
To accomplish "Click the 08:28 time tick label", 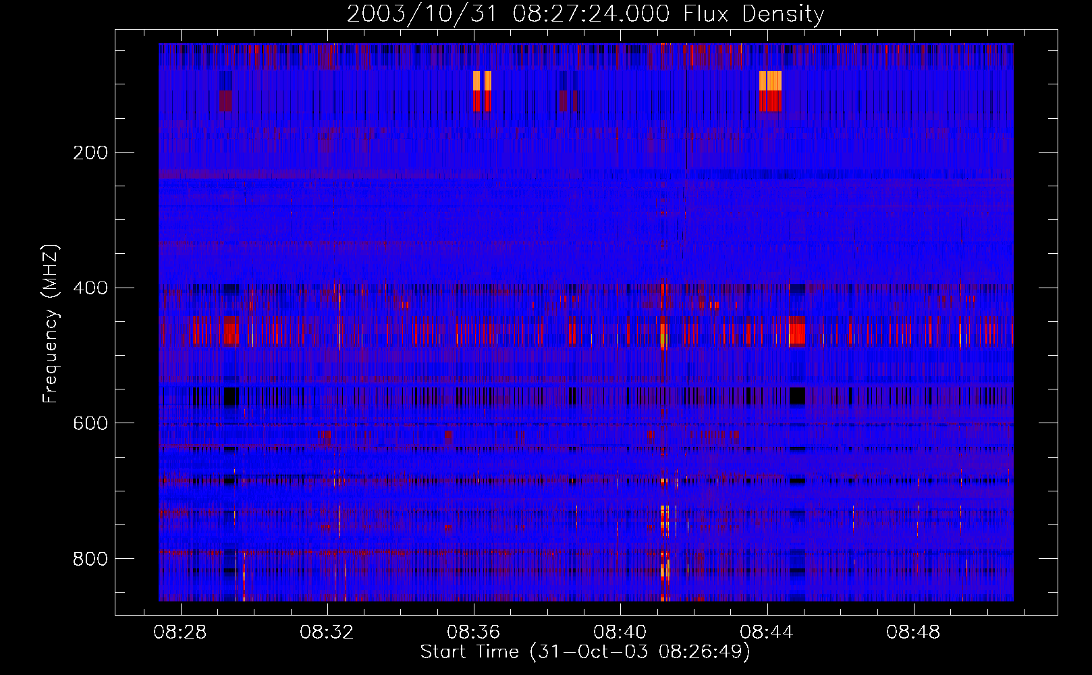I will [x=180, y=632].
